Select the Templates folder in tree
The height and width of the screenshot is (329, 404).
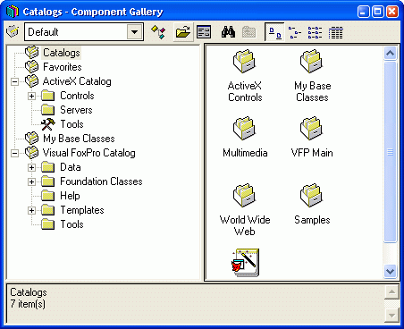82,210
